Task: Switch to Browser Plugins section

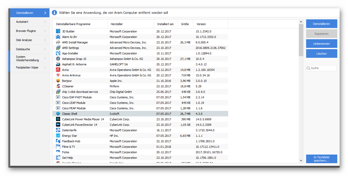Action: (30, 31)
